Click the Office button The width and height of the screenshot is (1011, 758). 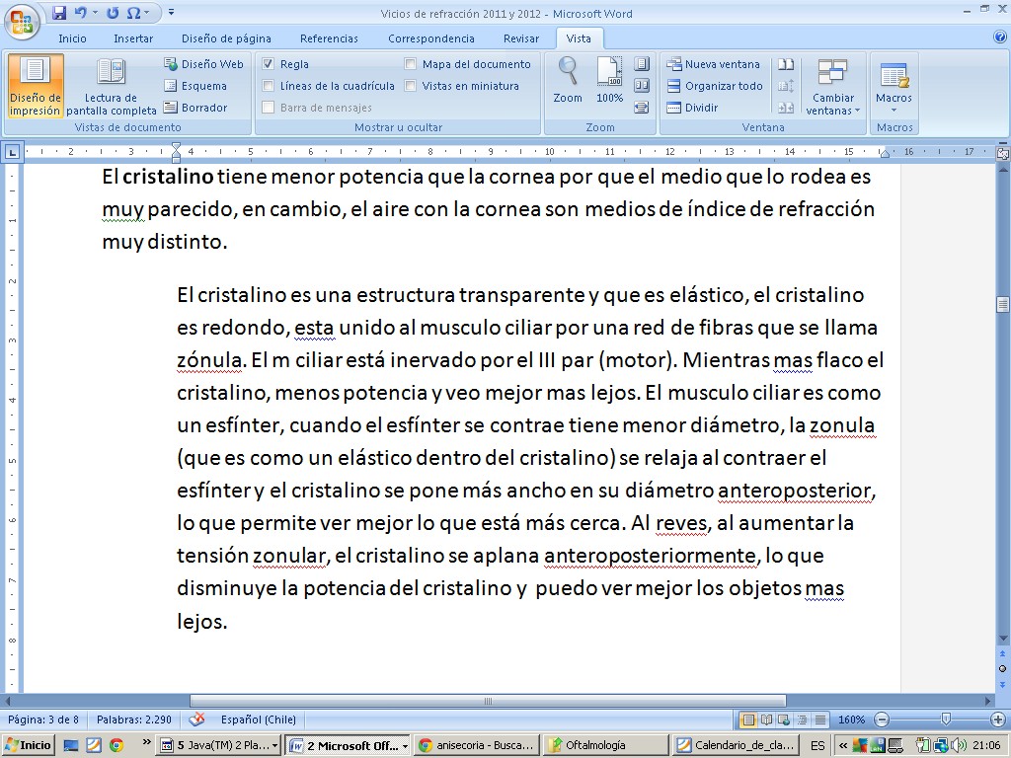21,21
